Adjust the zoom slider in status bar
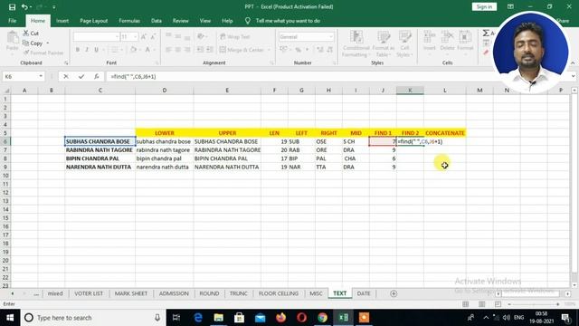Image resolution: width=579 pixels, height=326 pixels. 534,304
